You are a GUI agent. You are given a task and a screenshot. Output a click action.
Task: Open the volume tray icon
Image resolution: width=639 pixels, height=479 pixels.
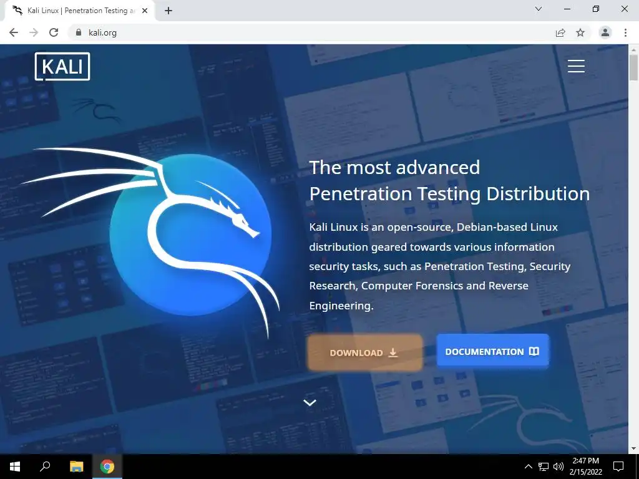559,467
